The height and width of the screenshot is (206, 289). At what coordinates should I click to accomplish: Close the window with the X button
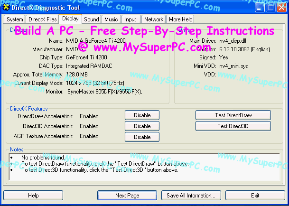282,8
